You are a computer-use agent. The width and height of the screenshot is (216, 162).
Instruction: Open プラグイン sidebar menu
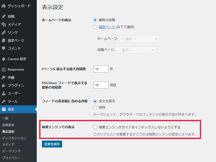(18, 85)
